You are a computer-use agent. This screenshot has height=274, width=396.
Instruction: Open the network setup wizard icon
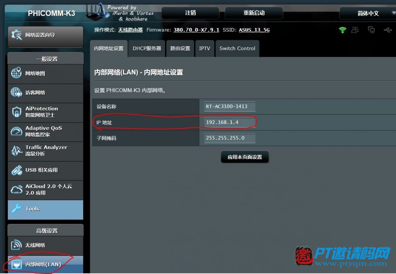pos(16,35)
